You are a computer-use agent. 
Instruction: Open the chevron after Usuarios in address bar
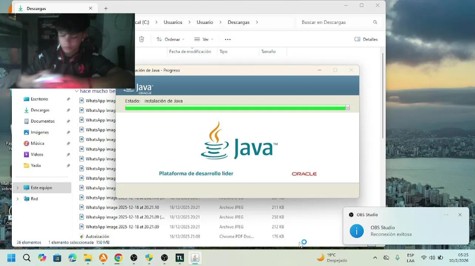tap(189, 22)
